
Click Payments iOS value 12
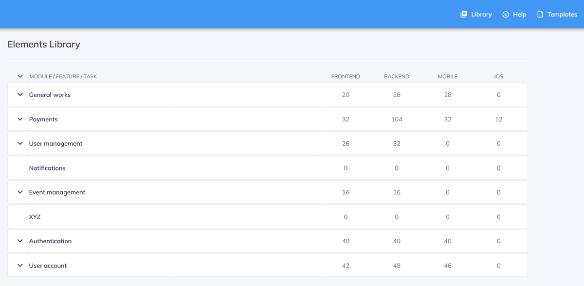coord(499,119)
